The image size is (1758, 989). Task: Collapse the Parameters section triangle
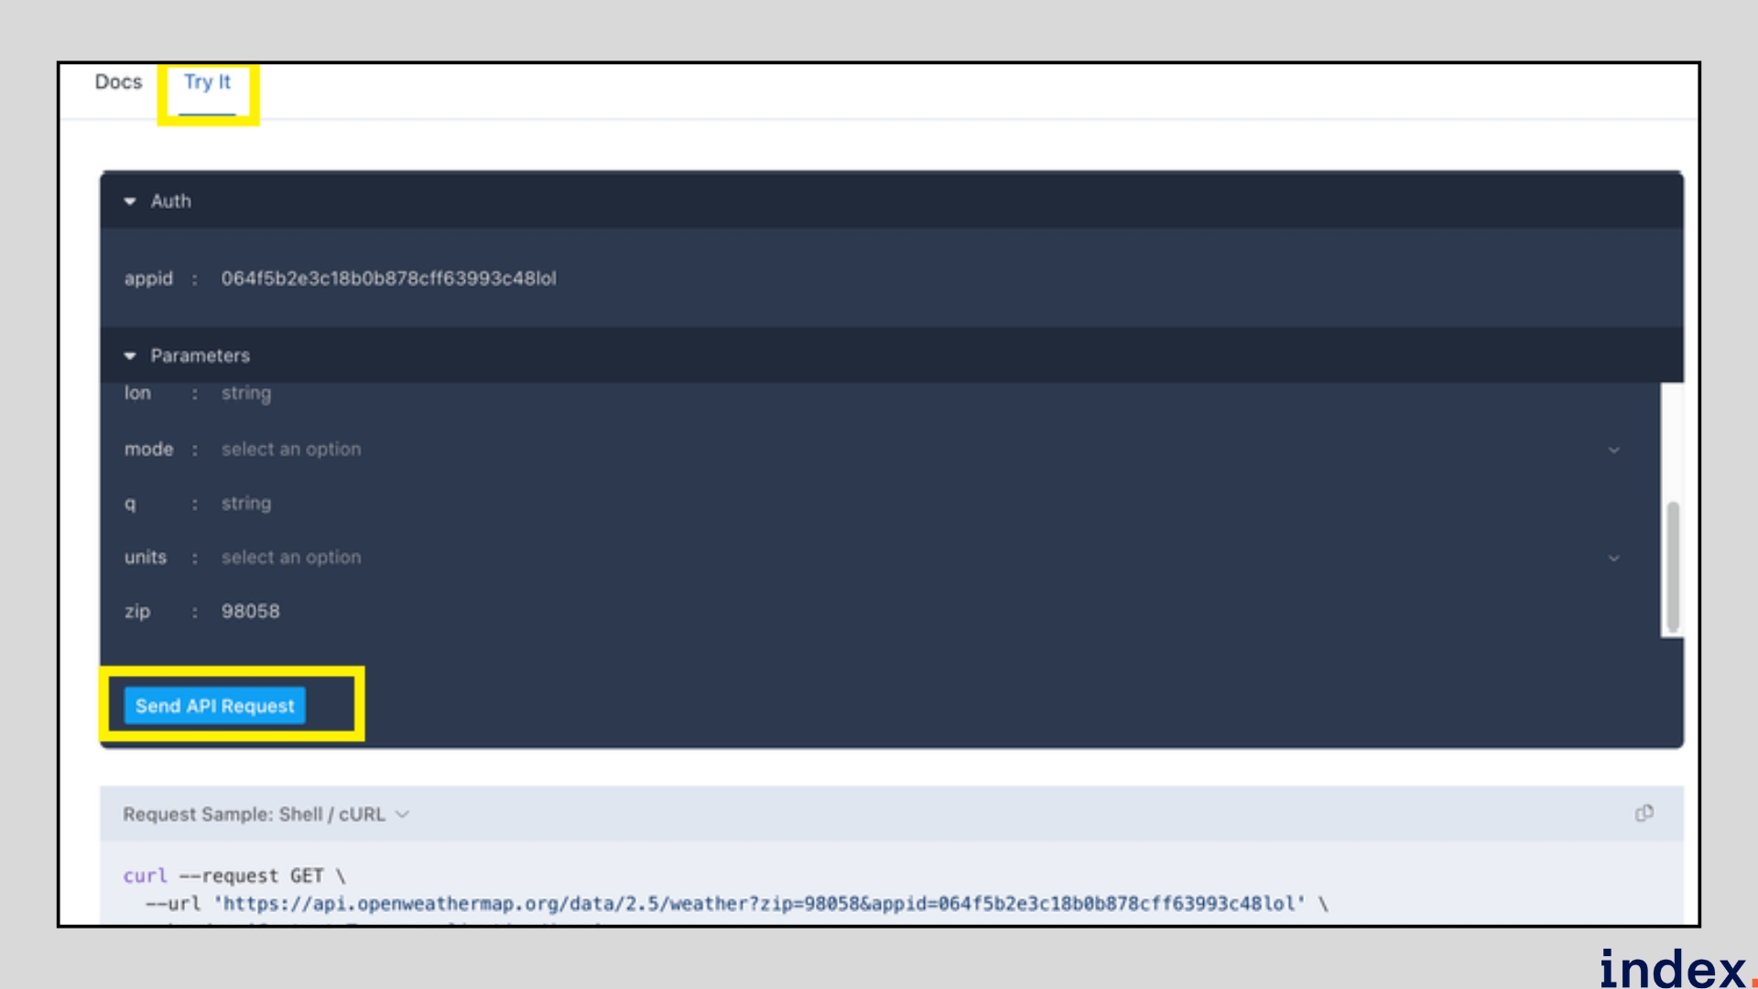tap(130, 355)
